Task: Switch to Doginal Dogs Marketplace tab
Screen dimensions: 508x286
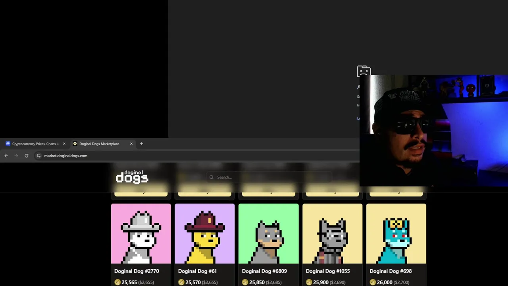Action: point(102,144)
